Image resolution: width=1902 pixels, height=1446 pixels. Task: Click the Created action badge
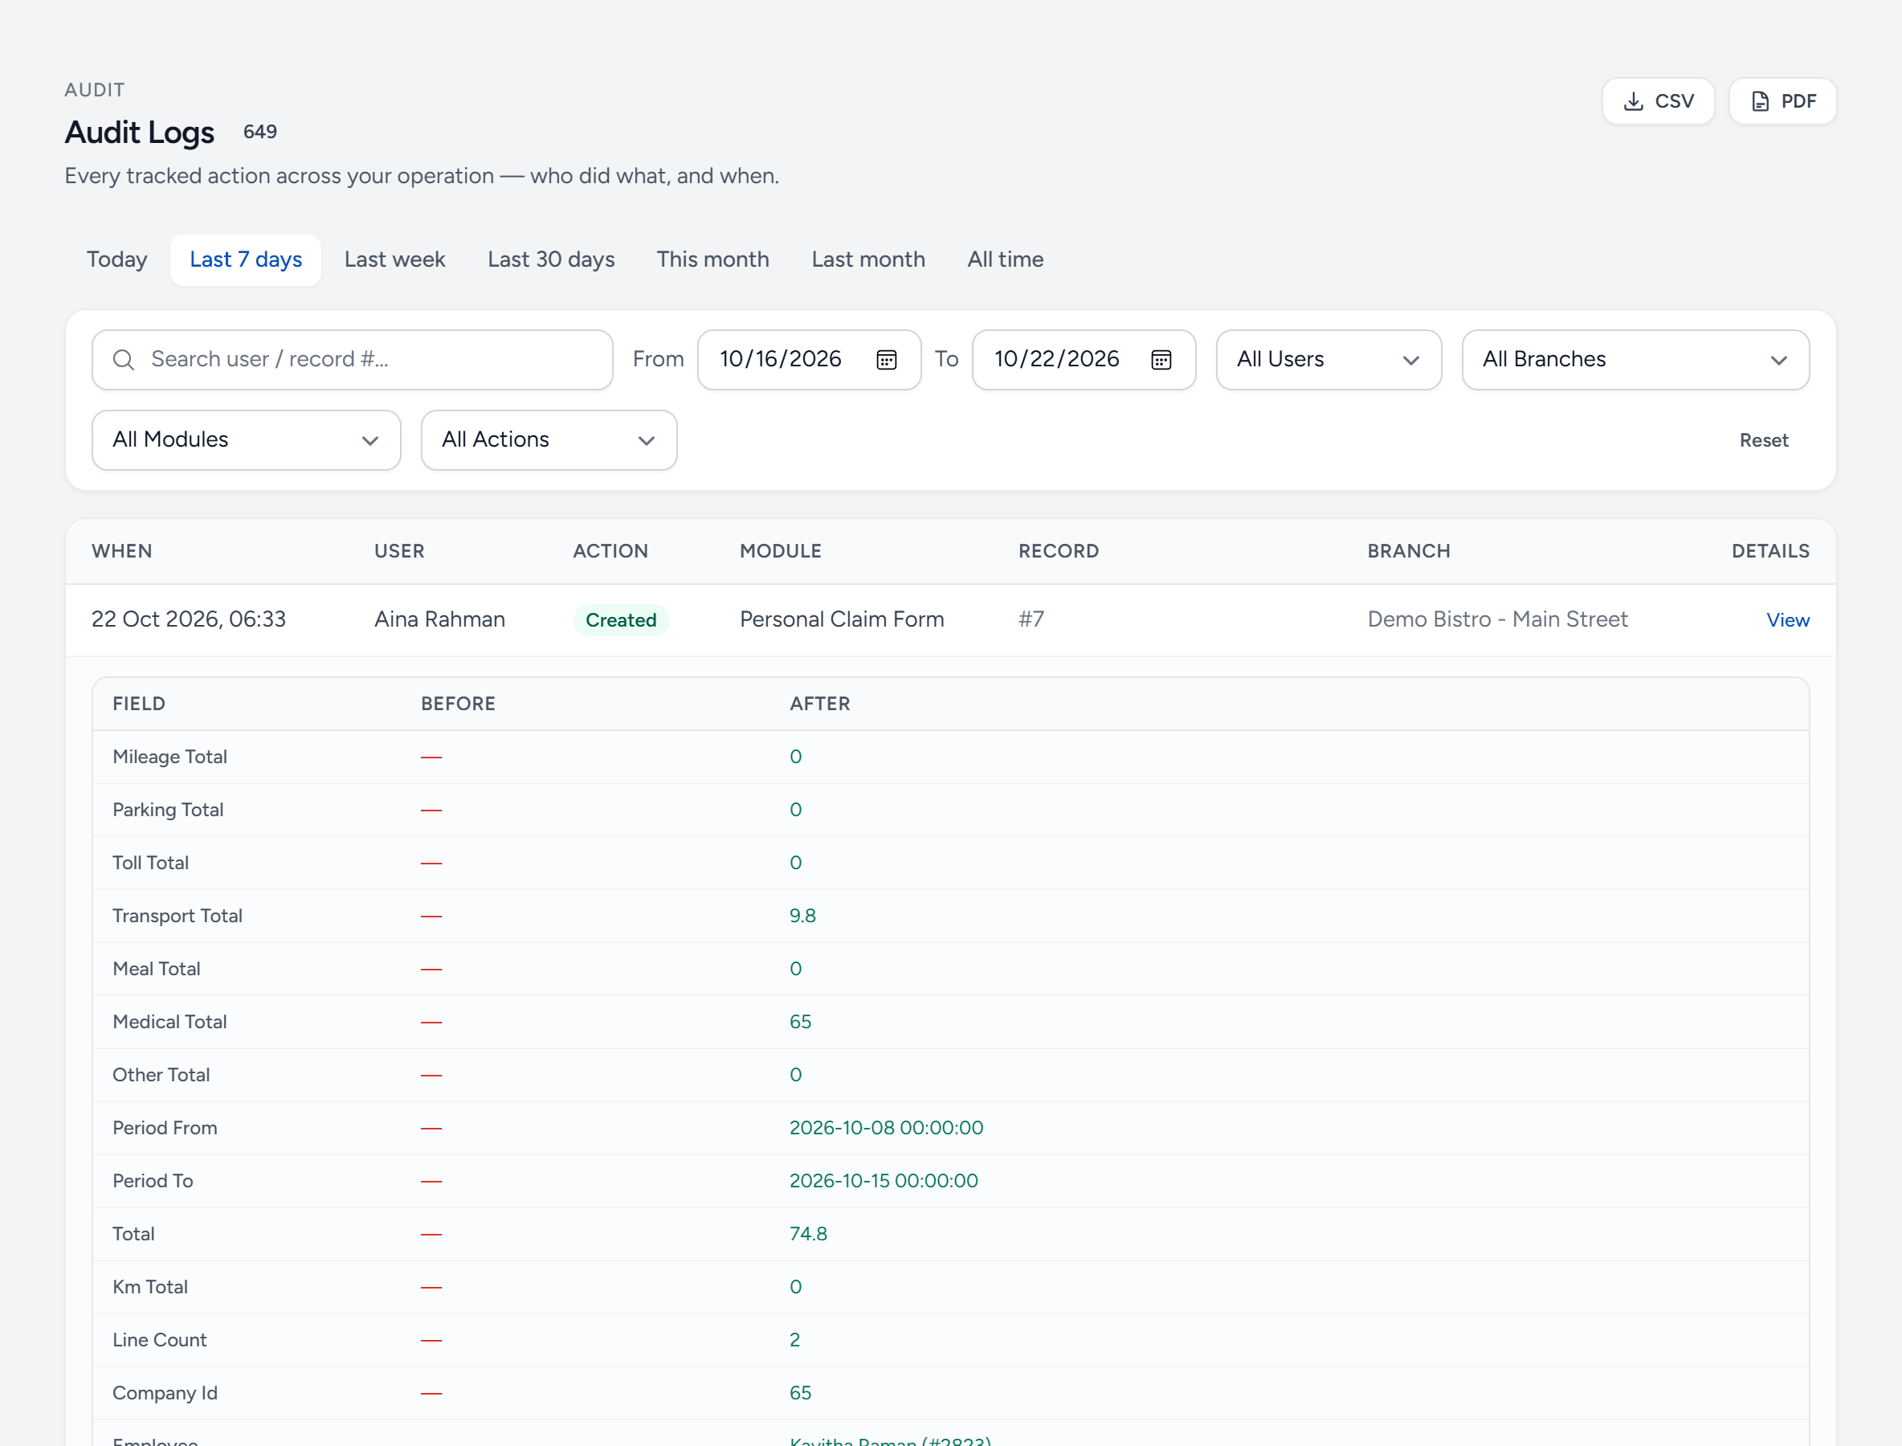tap(621, 619)
